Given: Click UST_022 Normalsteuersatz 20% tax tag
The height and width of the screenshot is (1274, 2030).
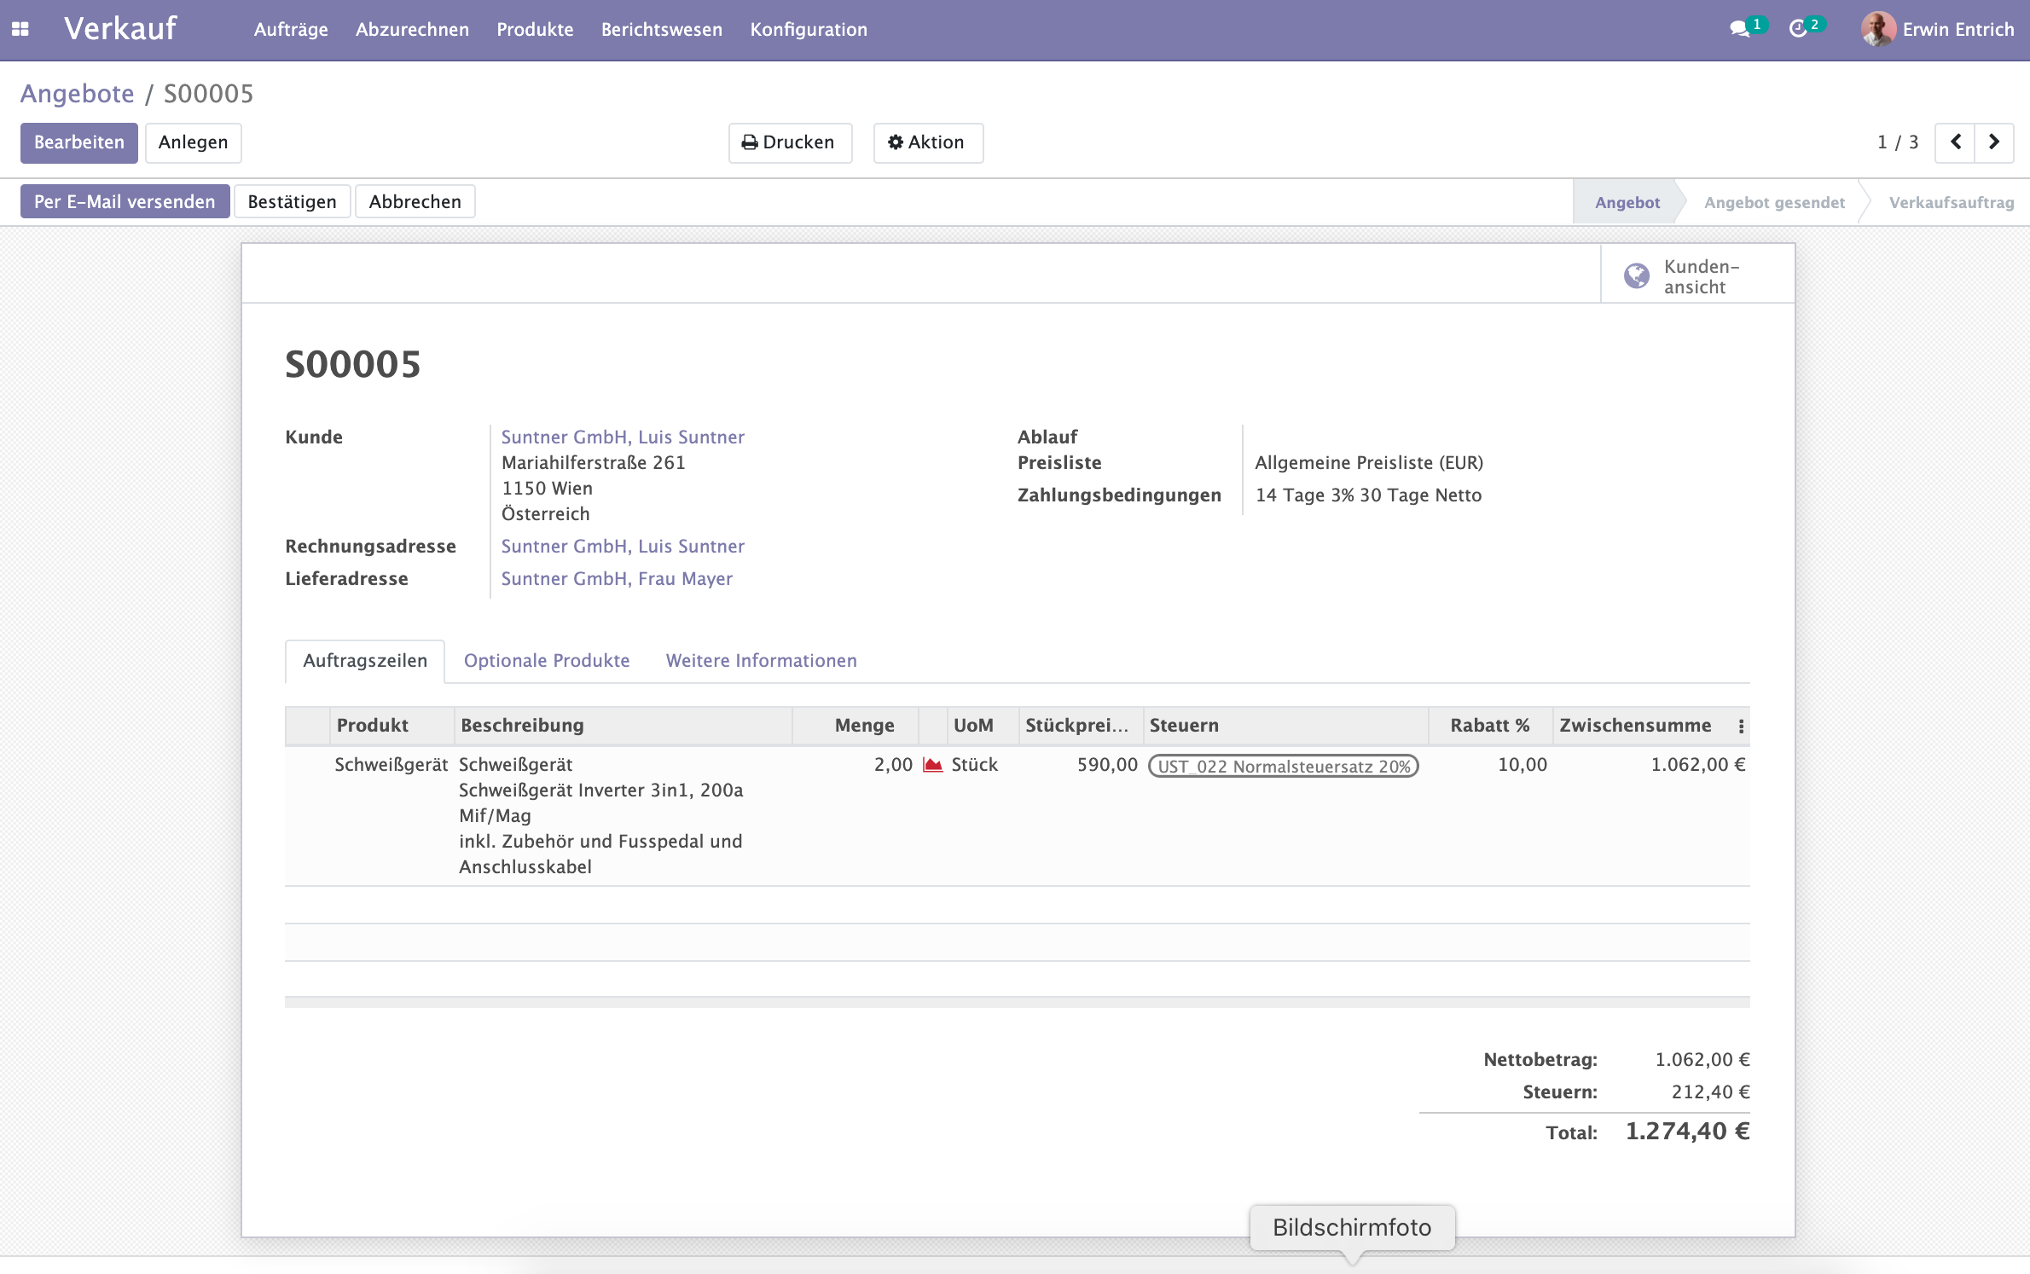Looking at the screenshot, I should pos(1283,766).
